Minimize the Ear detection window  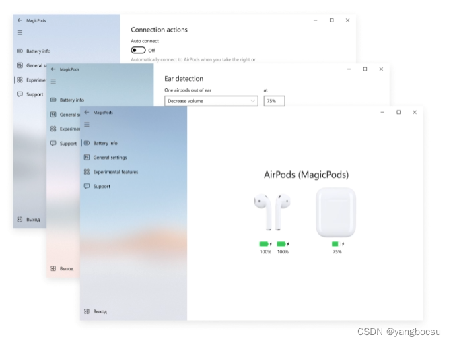pos(349,69)
